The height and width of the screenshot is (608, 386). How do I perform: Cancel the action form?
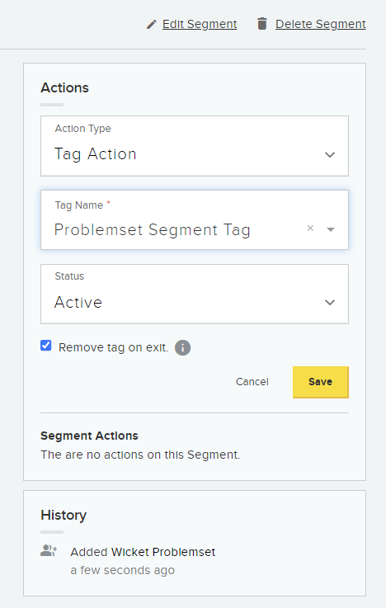(x=252, y=382)
